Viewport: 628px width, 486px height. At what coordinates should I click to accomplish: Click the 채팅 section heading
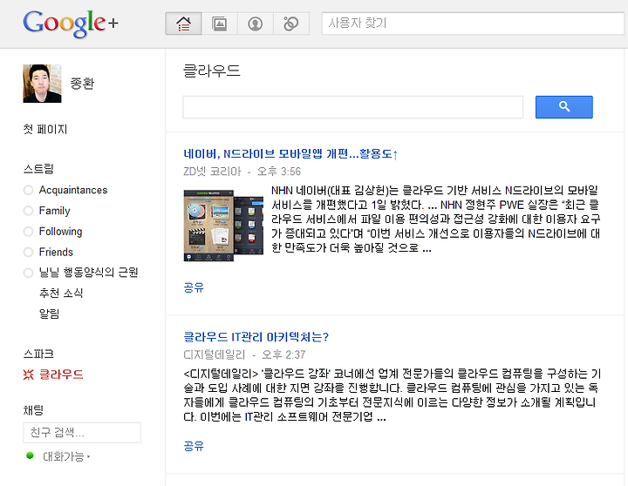33,410
